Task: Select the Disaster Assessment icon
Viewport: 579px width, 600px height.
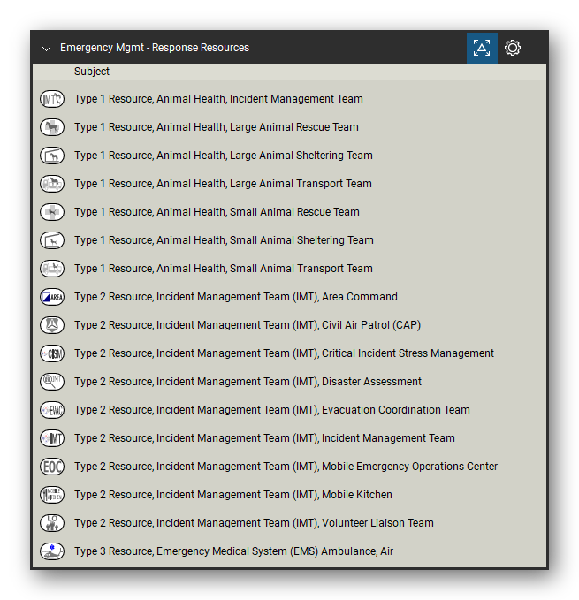Action: tap(52, 382)
